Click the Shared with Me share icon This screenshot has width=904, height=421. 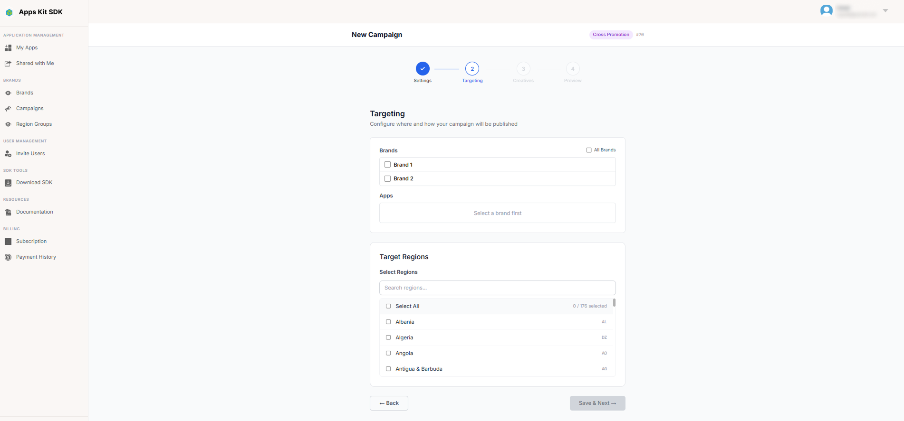point(8,64)
